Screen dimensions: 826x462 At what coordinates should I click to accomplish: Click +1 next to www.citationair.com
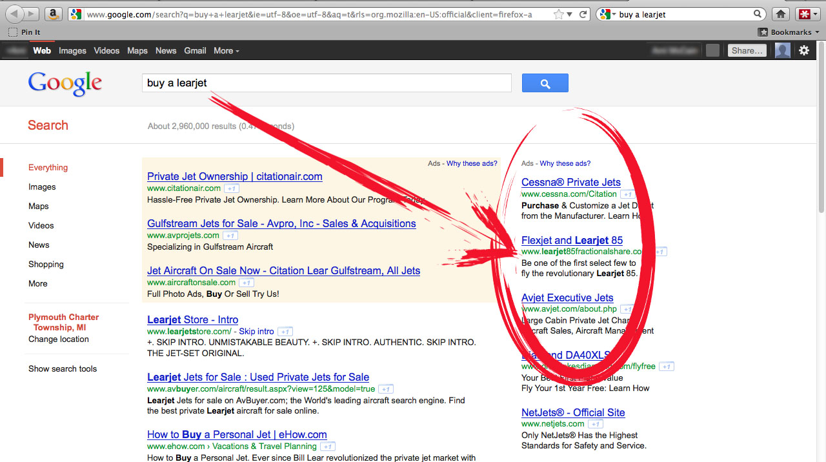click(x=232, y=188)
